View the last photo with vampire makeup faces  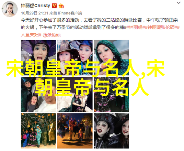(111, 131)
